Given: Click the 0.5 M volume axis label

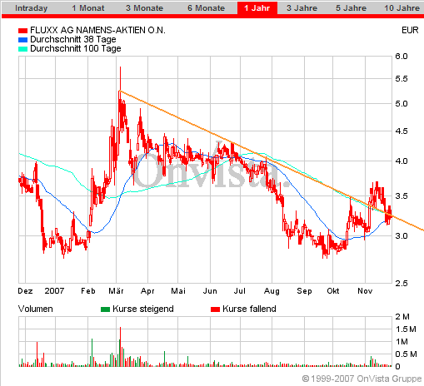Looking at the screenshot, I should pos(406,354).
